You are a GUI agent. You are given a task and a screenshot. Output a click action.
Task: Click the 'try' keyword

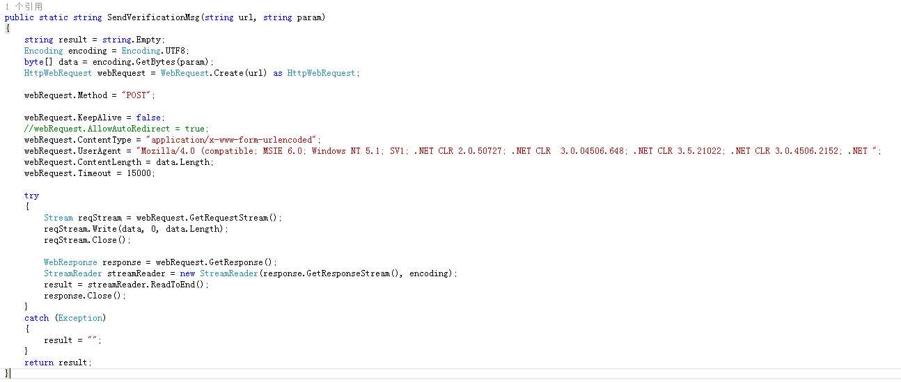[x=31, y=196]
